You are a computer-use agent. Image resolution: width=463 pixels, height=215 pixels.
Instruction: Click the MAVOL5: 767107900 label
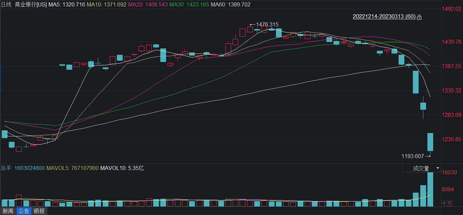(x=73, y=168)
